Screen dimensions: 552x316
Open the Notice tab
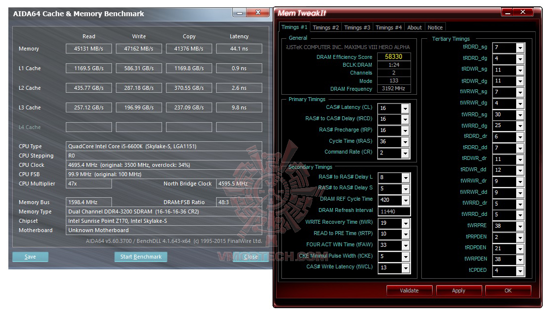(x=435, y=27)
